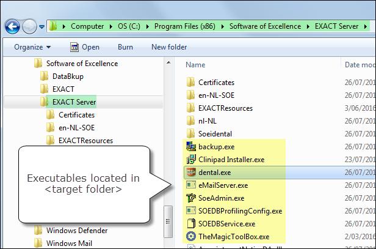Select the nl-NL folder name in list
Screen dimensions: 376x249
[208, 121]
